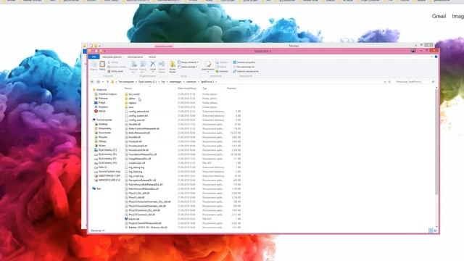Click the player.dat file icon

(x=126, y=219)
